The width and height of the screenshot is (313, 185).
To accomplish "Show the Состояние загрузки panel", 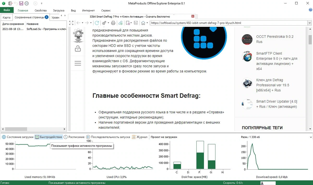I will (x=18, y=137).
